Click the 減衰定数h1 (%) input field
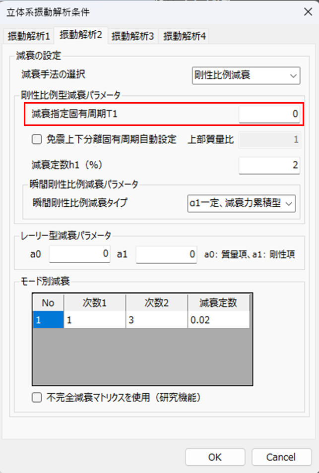Screen dimensions: 319x473 269,165
